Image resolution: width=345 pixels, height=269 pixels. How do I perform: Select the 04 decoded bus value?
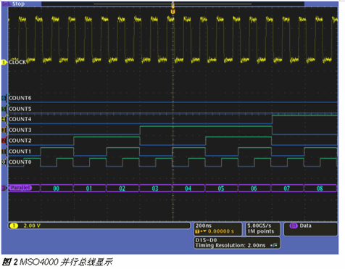coord(188,189)
